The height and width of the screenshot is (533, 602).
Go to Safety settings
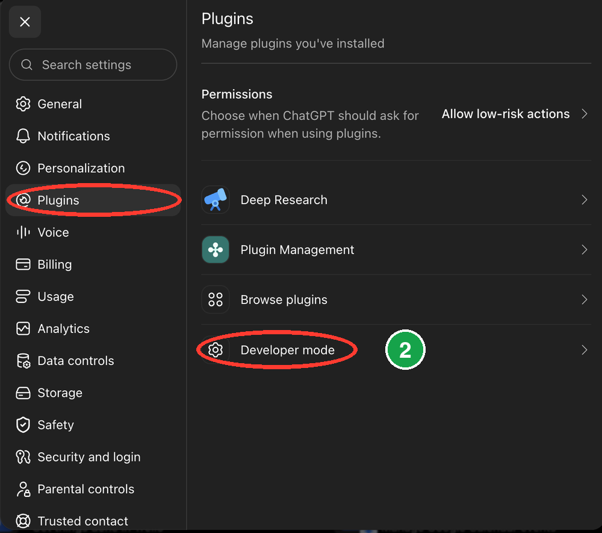[93, 425]
